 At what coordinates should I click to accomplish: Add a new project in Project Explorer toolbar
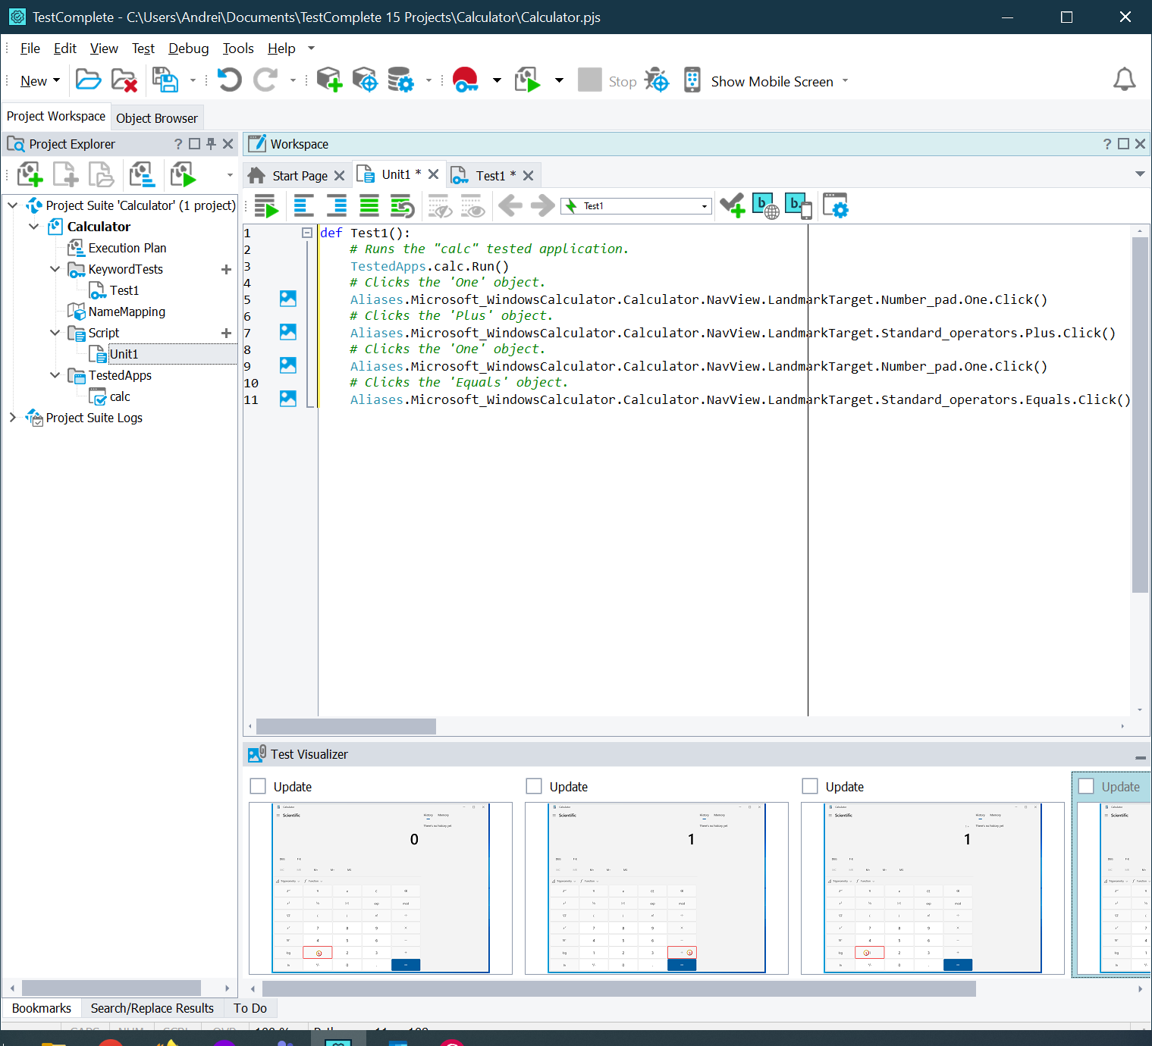(30, 174)
